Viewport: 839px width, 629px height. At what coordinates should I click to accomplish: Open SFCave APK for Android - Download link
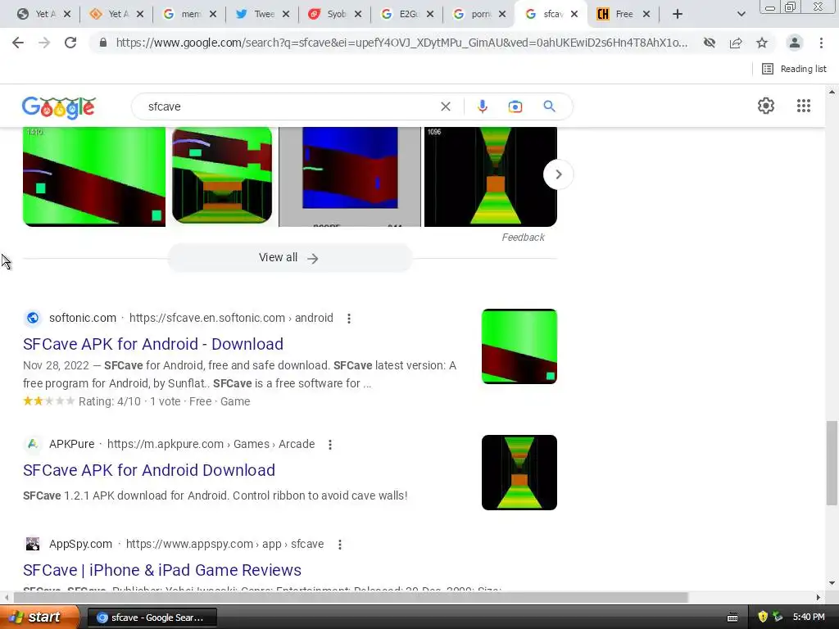tap(153, 344)
